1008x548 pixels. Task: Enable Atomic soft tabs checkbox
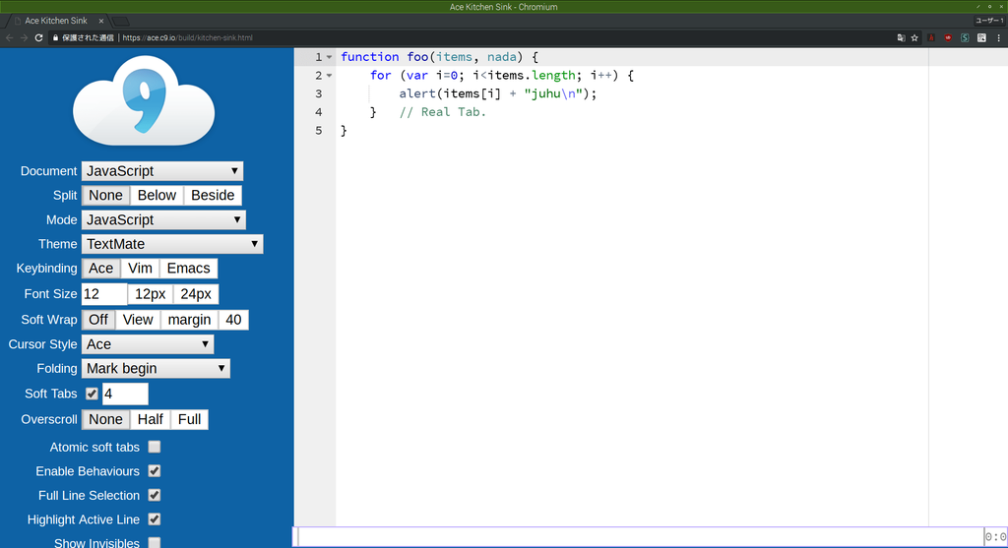(155, 447)
